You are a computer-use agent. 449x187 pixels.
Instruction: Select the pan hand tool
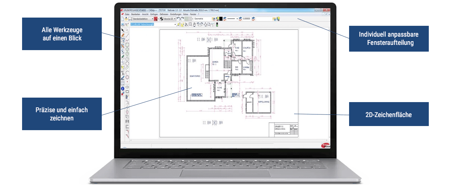tap(194, 25)
